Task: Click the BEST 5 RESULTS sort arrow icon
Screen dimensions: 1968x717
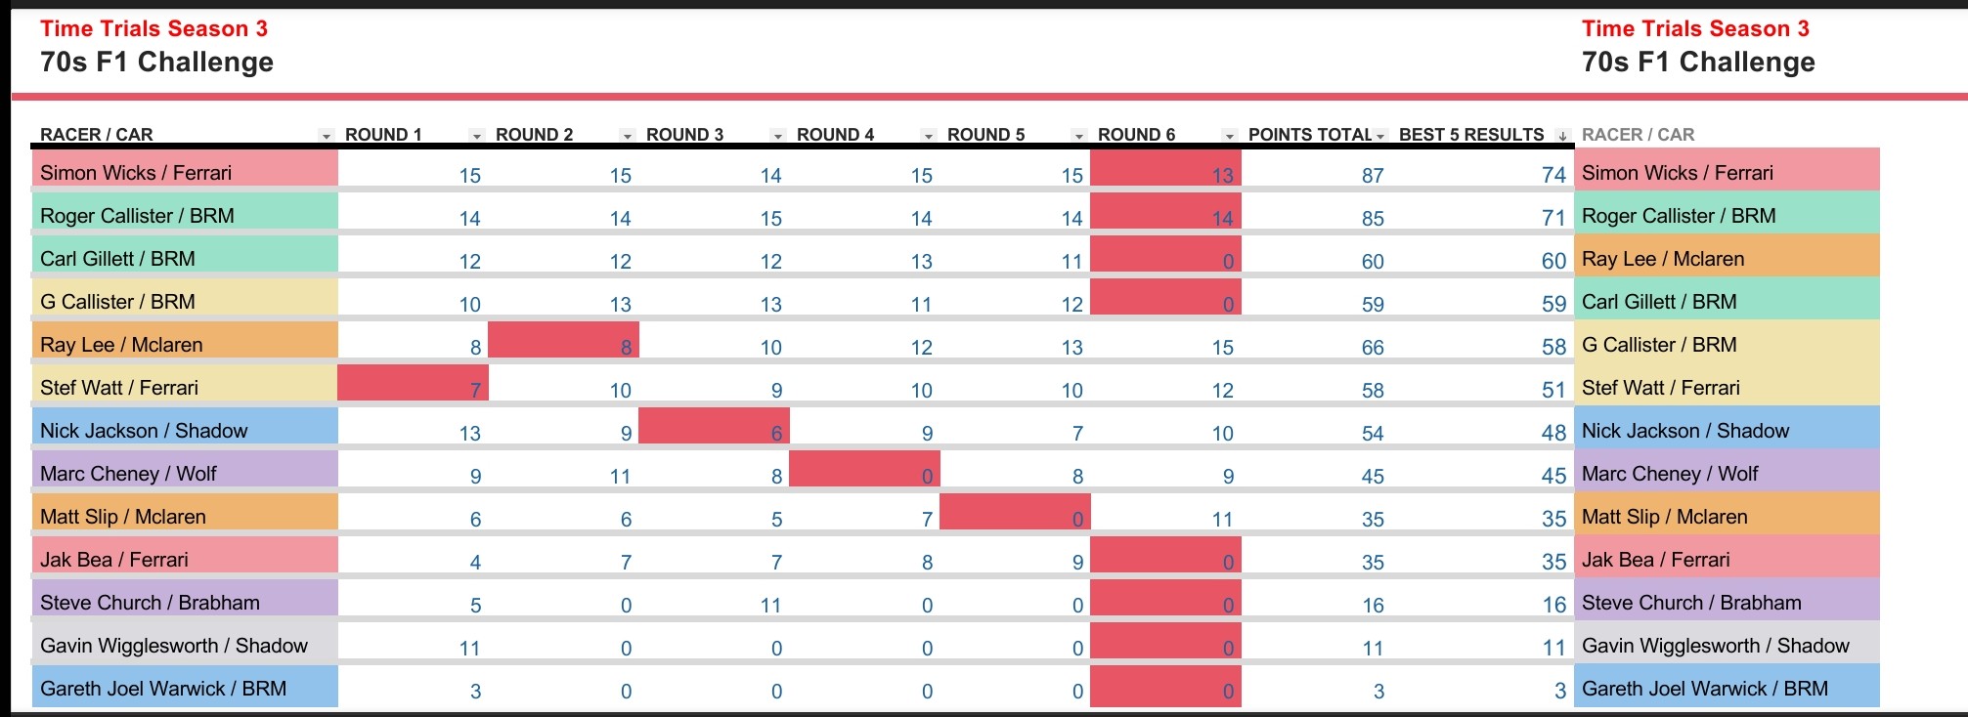Action: pyautogui.click(x=1562, y=136)
